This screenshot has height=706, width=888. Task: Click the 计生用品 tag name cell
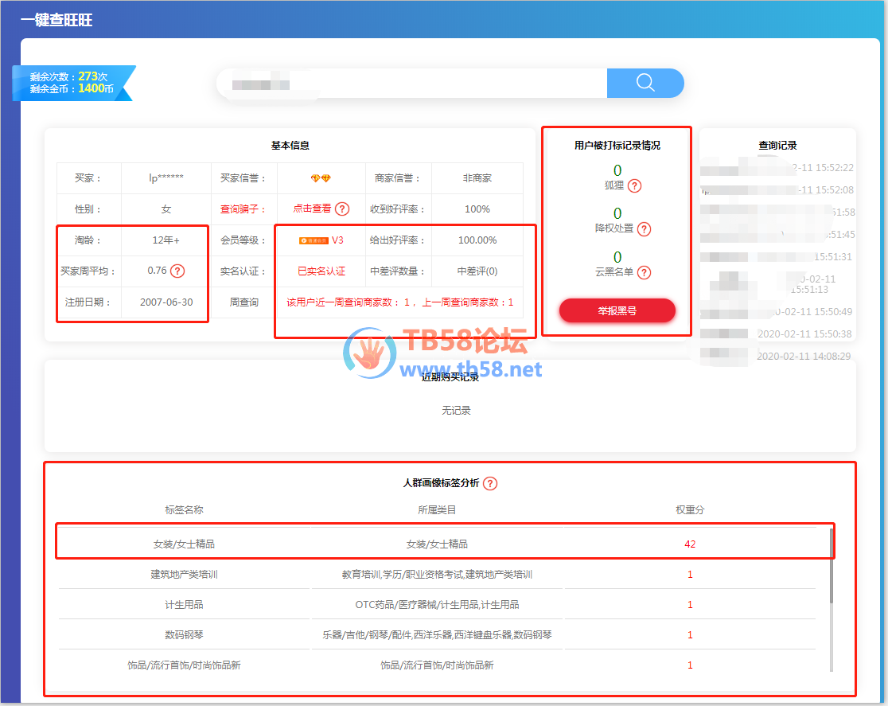(x=184, y=605)
